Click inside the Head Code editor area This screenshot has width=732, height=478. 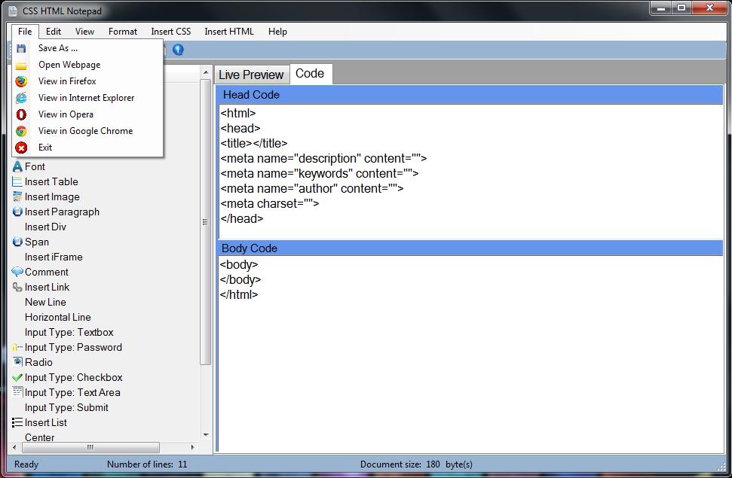[x=470, y=172]
